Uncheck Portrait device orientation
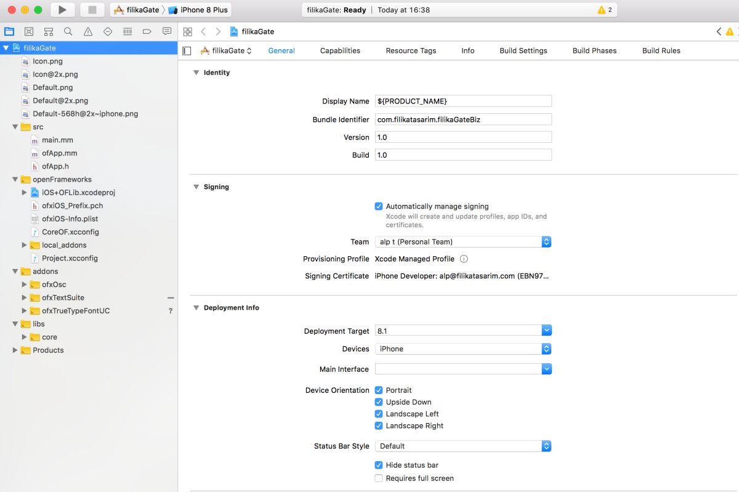Image resolution: width=739 pixels, height=492 pixels. (x=379, y=390)
